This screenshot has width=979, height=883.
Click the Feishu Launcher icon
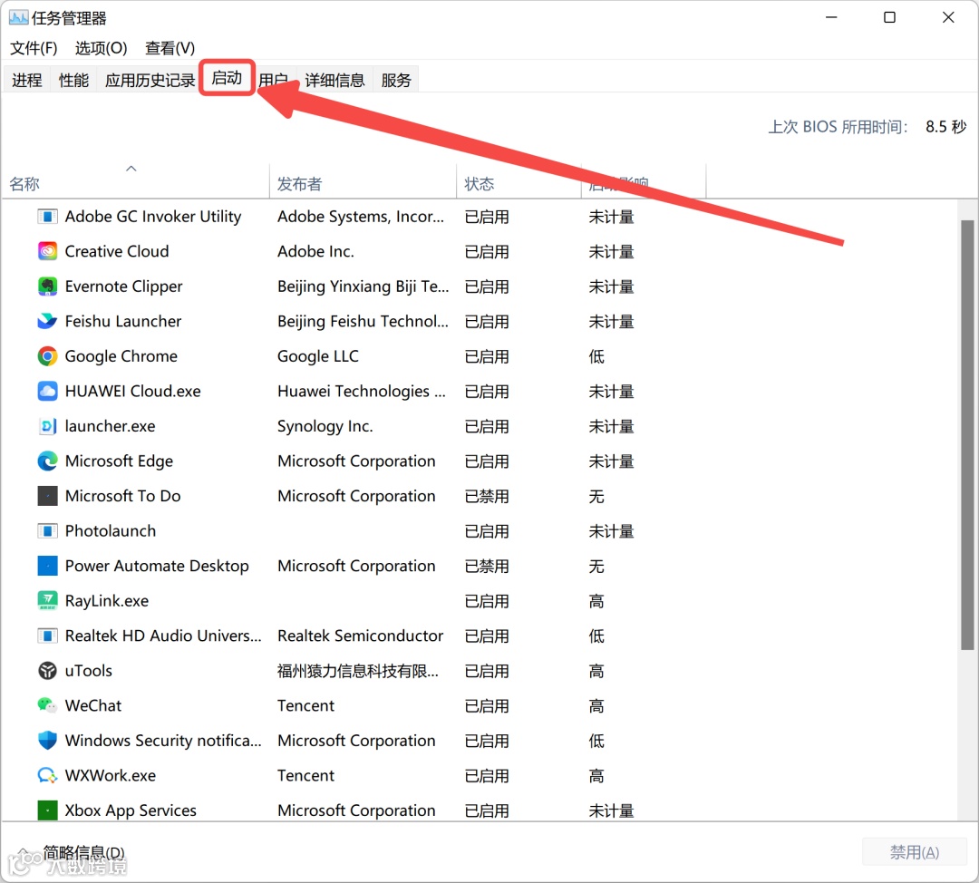pyautogui.click(x=47, y=322)
